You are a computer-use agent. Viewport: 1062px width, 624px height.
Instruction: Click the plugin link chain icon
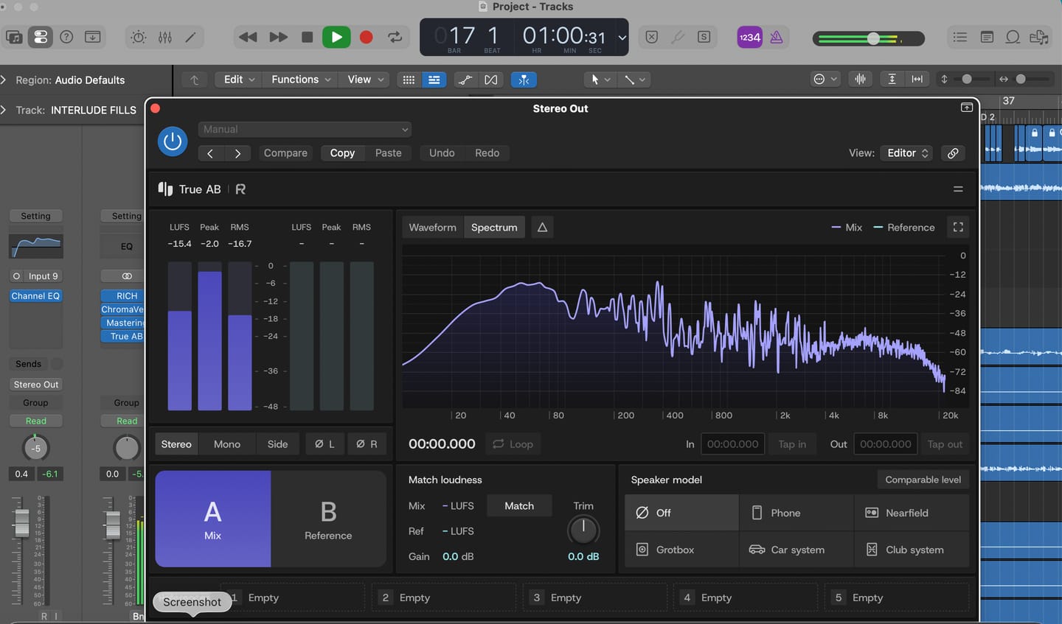tap(953, 153)
